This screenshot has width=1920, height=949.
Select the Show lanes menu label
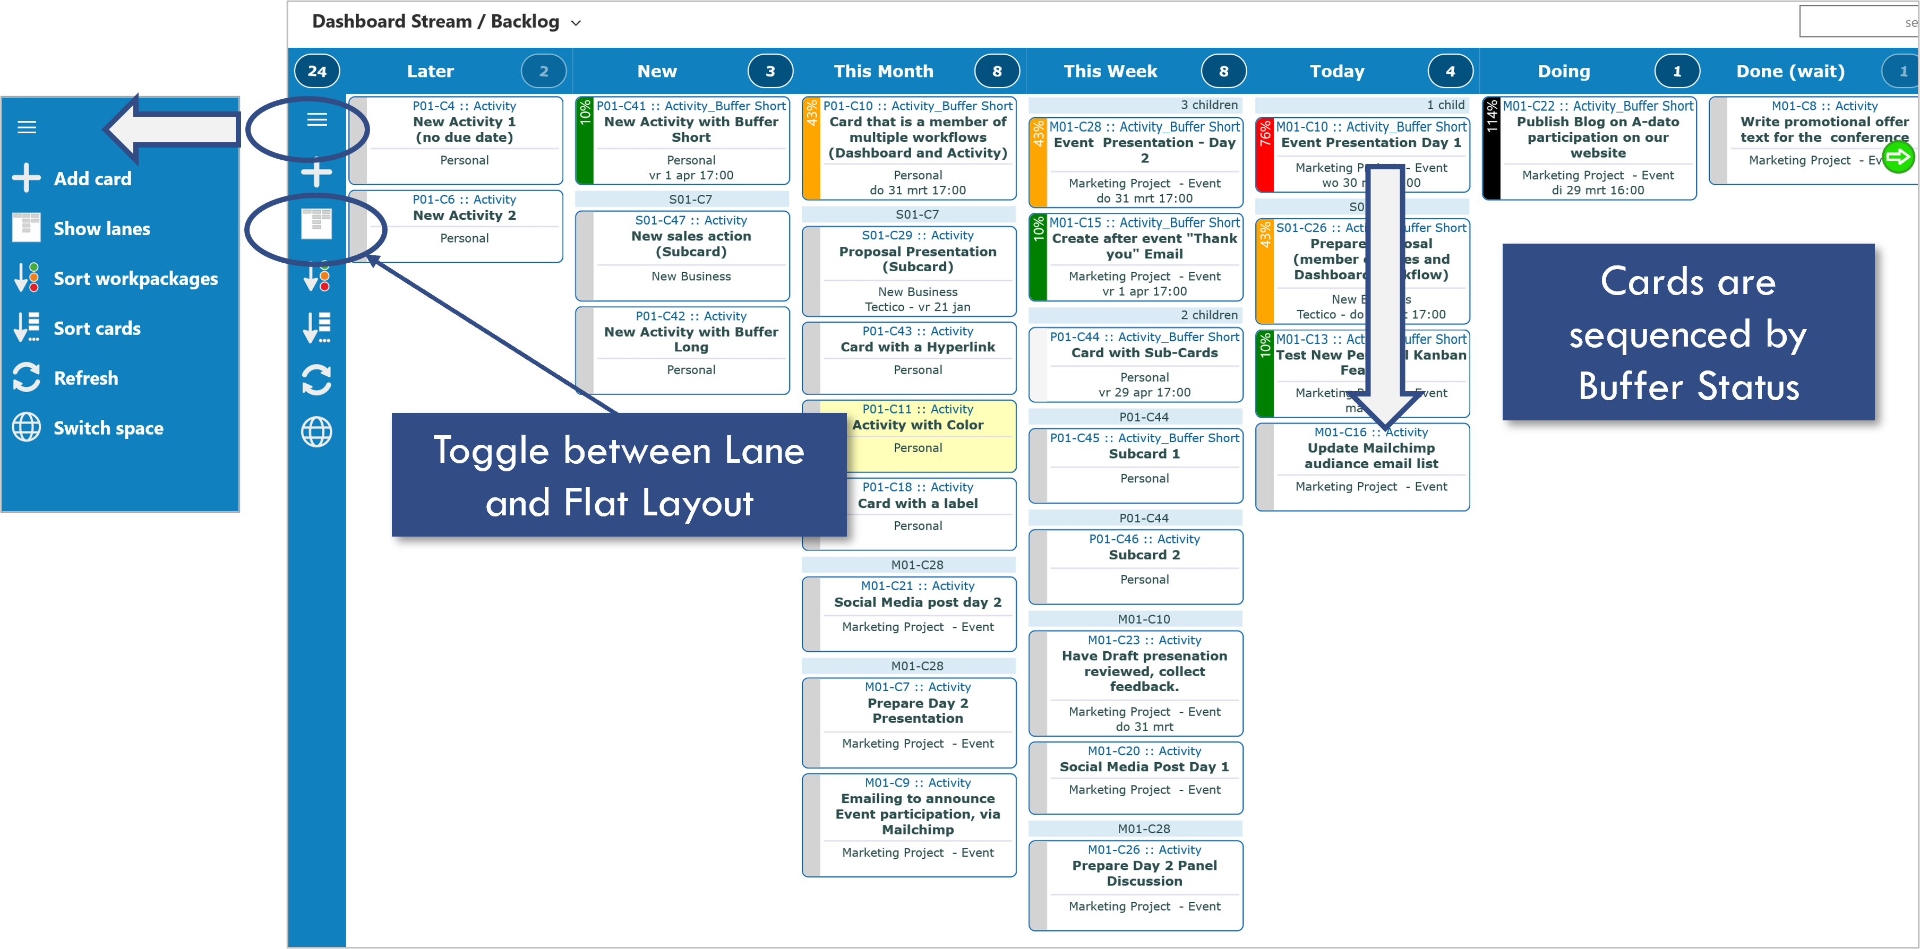(101, 229)
